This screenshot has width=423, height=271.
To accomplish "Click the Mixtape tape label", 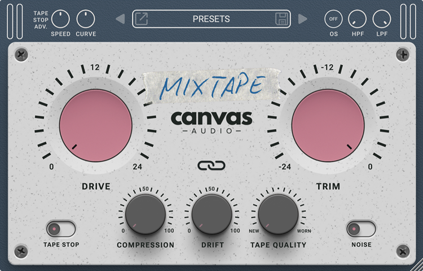I will 211,86.
